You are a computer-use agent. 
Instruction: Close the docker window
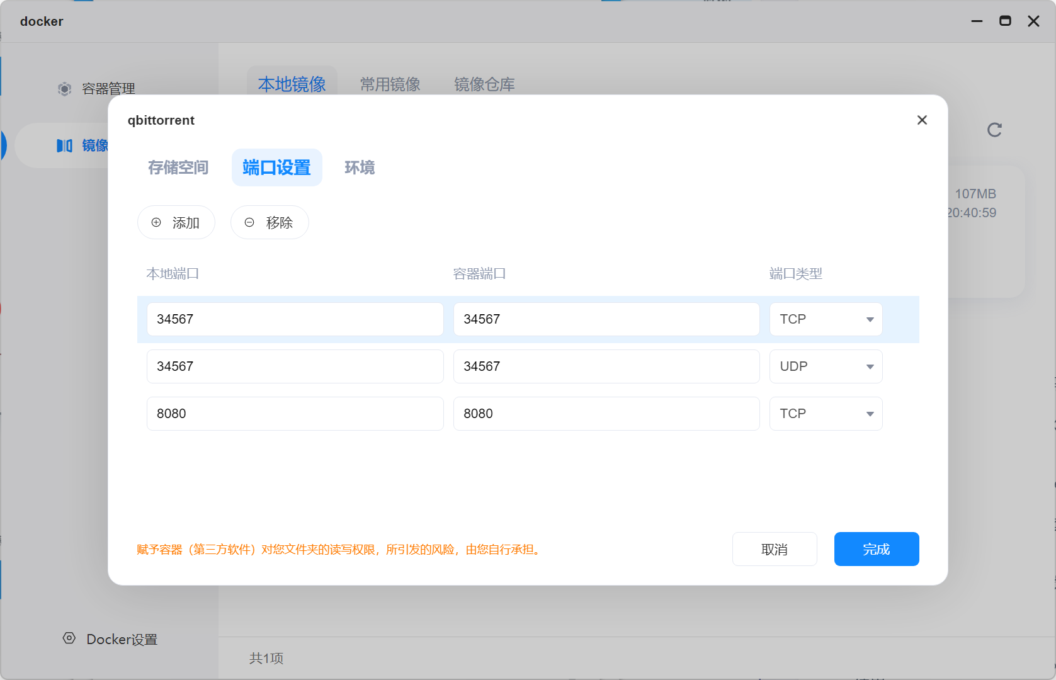tap(1033, 21)
